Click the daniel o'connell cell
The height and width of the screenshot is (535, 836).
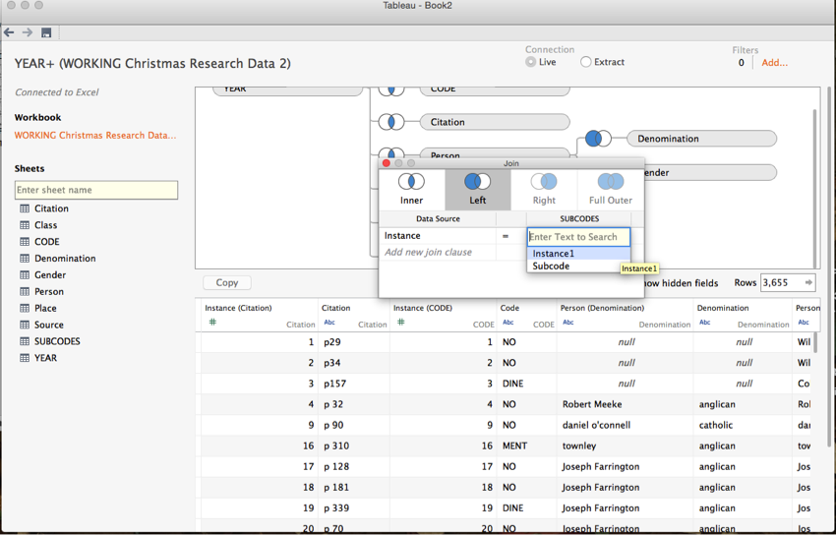(625, 425)
